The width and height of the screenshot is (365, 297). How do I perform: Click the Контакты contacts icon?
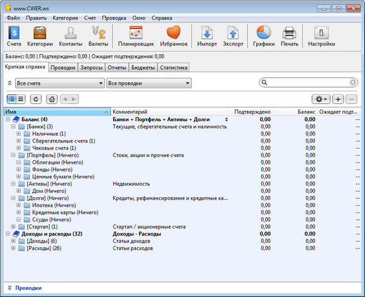click(71, 35)
